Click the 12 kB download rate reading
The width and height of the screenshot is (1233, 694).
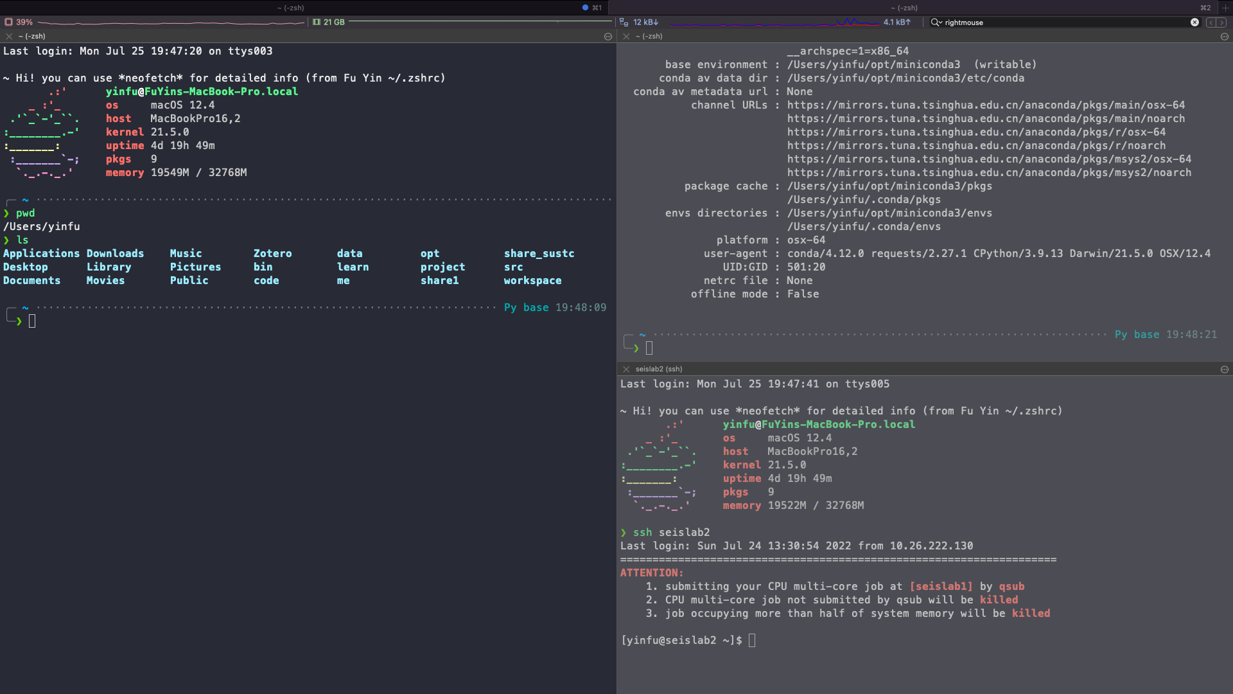tap(645, 22)
